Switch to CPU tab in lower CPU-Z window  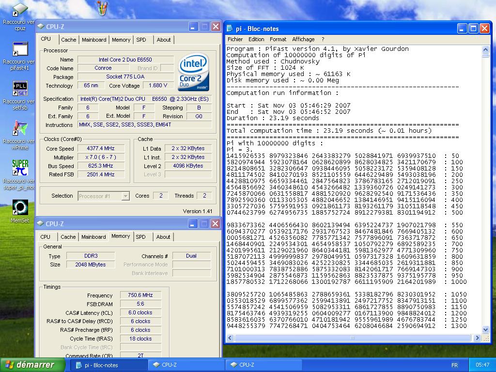point(45,237)
